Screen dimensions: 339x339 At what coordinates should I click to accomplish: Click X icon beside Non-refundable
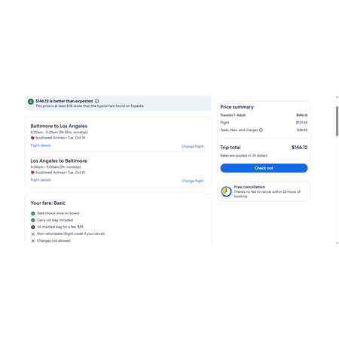(x=33, y=234)
